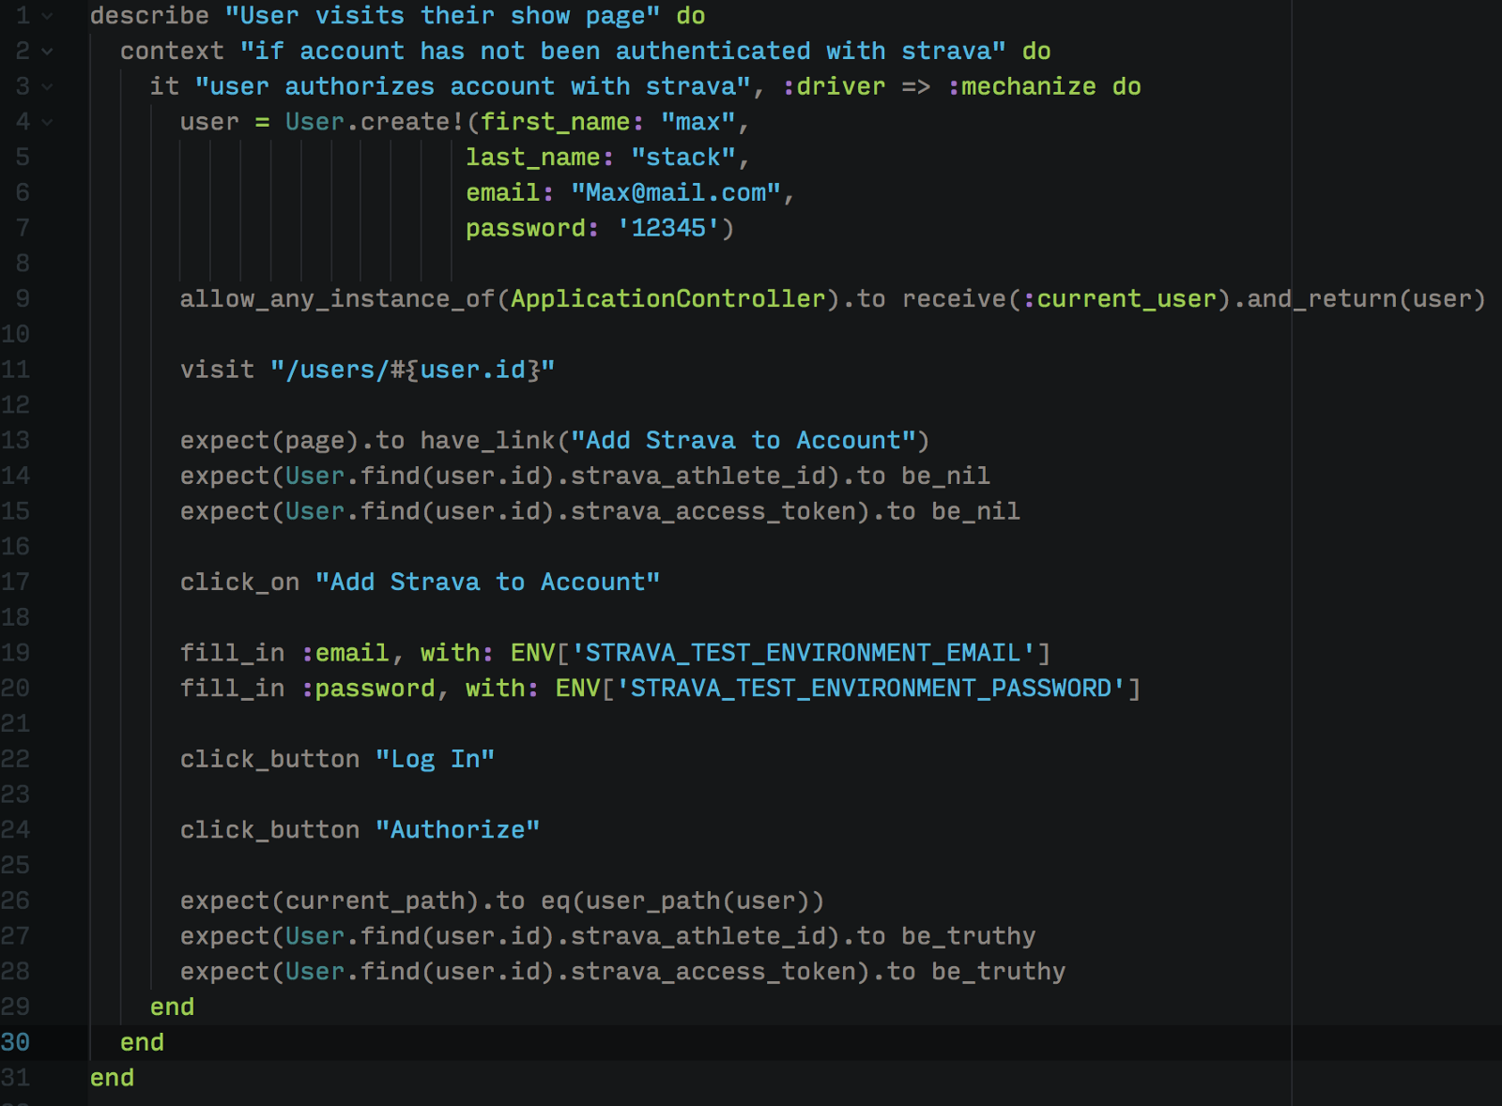Collapse the context block fold arrow
Image resolution: width=1502 pixels, height=1106 pixels.
47,52
